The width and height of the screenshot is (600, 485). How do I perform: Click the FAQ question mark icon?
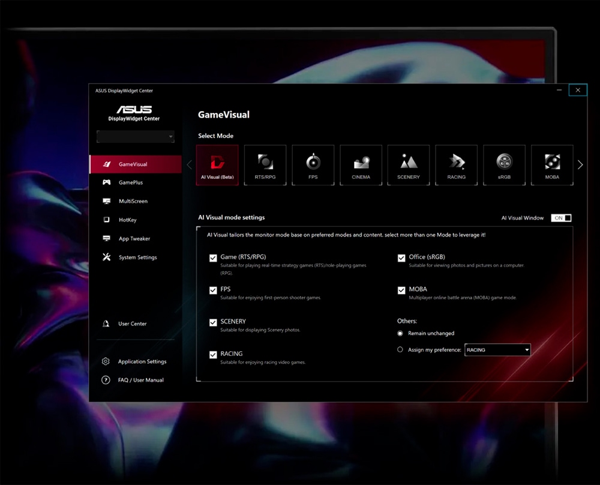click(106, 380)
